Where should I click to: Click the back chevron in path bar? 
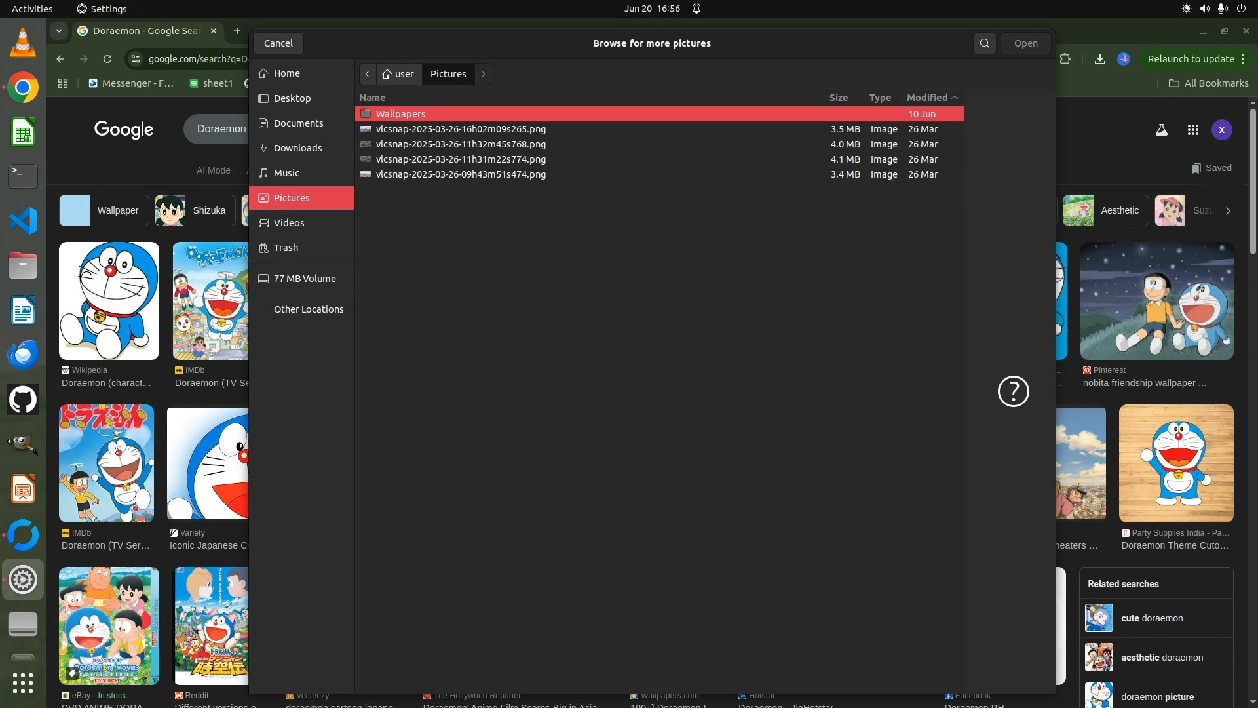pos(368,74)
